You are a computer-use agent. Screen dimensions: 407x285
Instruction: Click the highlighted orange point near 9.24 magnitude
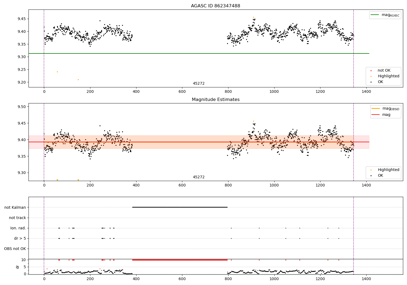click(57, 72)
